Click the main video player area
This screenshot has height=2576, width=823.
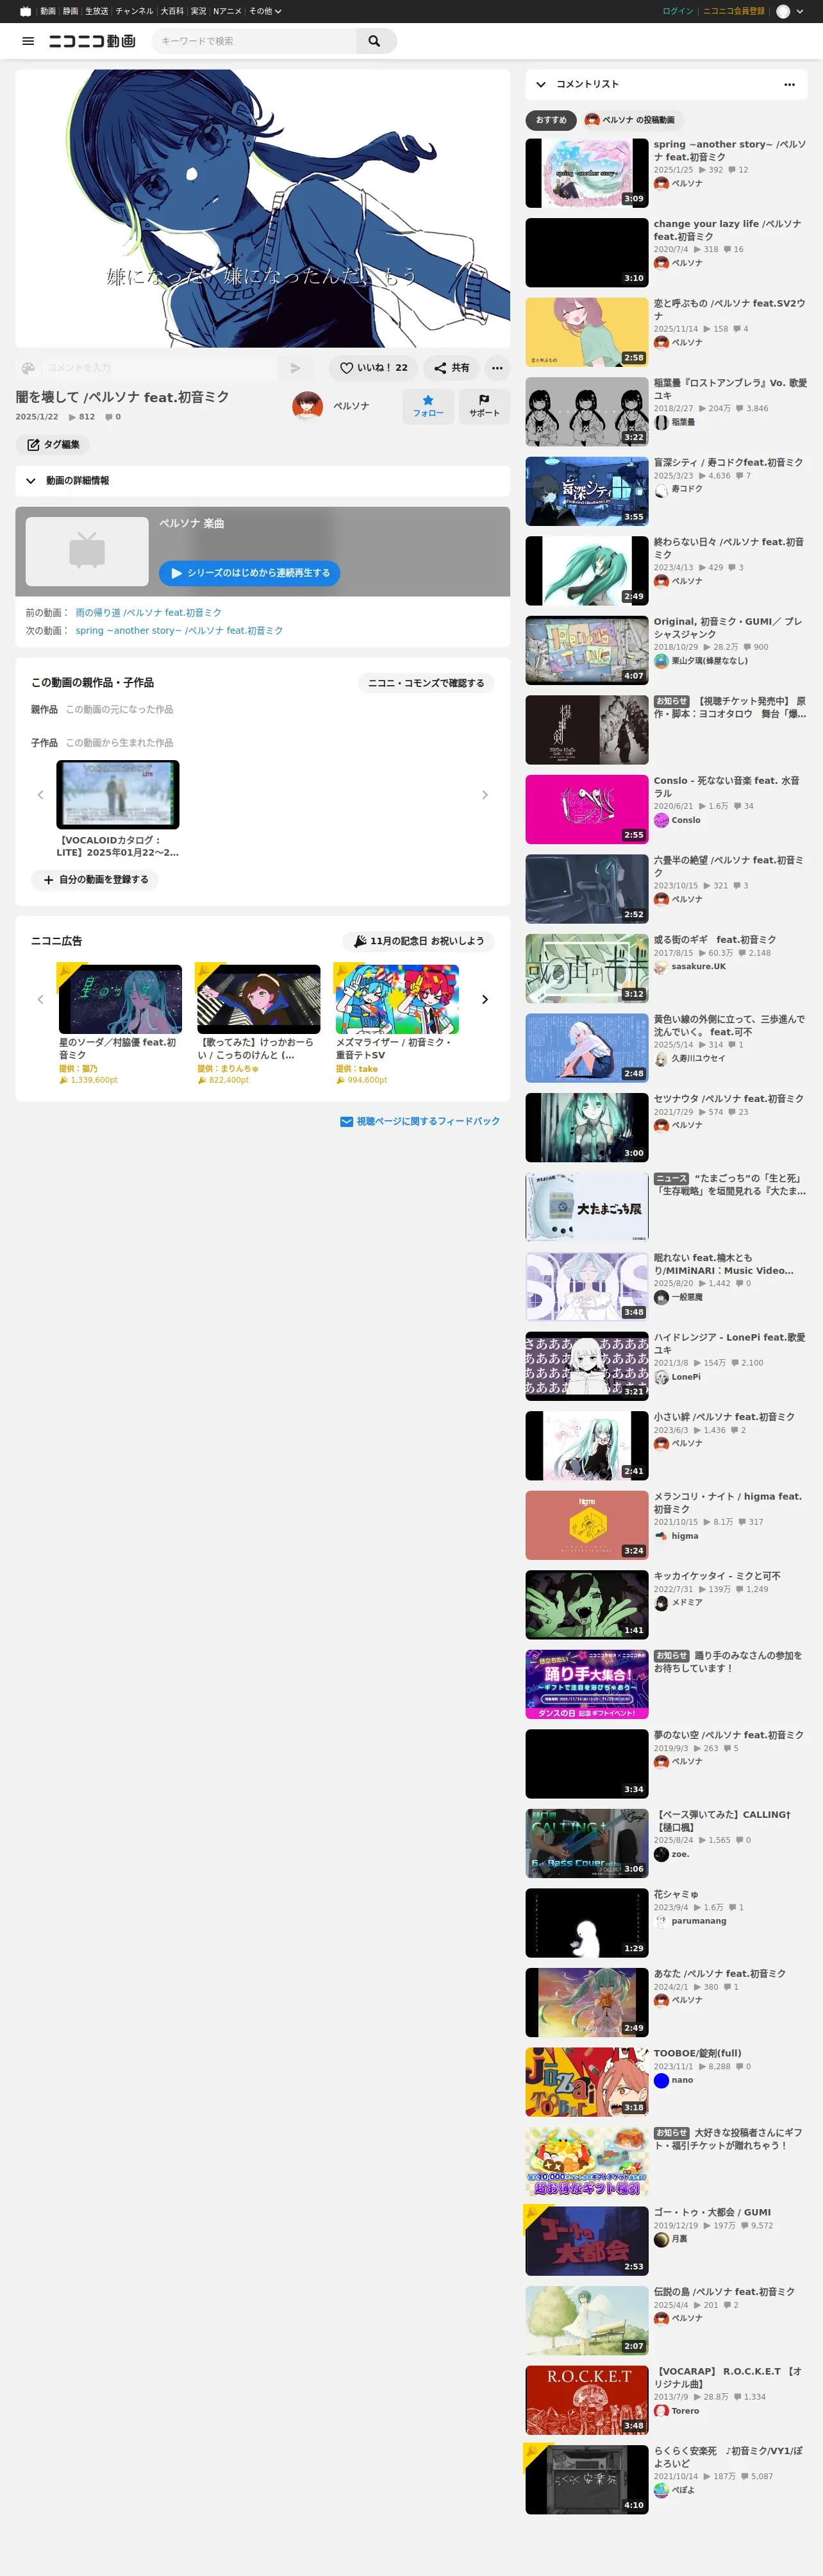click(263, 208)
